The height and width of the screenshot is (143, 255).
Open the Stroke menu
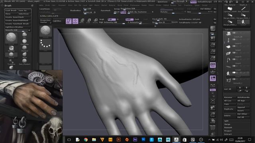tap(159, 5)
